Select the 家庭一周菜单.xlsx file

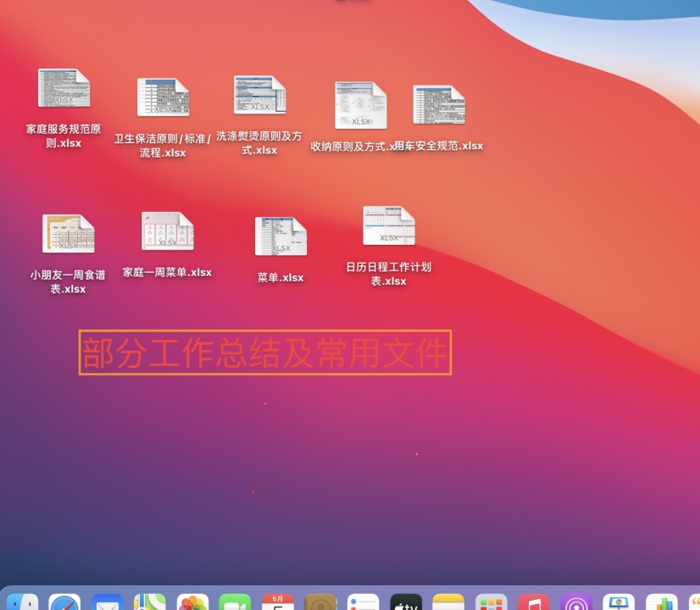[168, 231]
